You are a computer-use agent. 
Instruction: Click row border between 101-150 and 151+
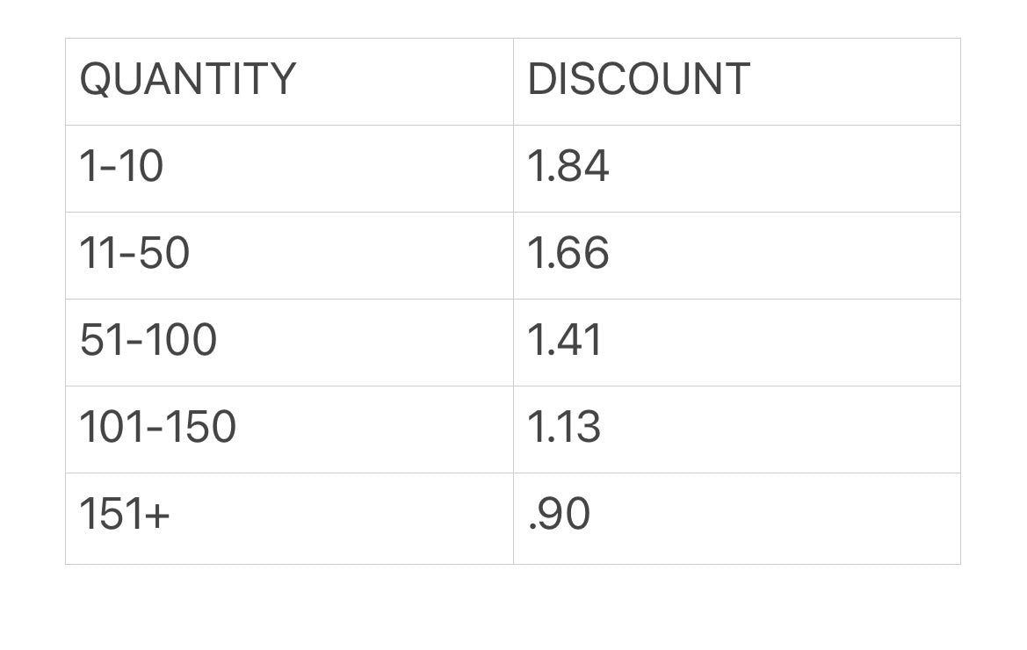[289, 473]
